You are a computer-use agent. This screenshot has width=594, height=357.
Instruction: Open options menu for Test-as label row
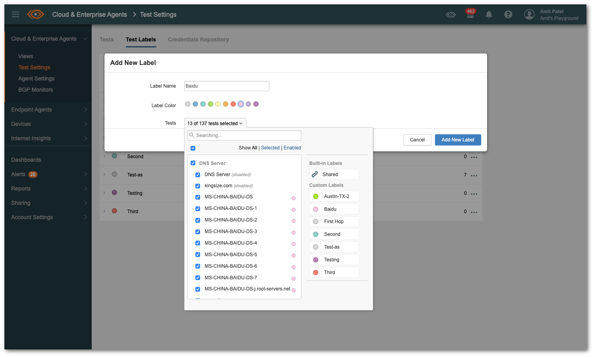click(474, 175)
